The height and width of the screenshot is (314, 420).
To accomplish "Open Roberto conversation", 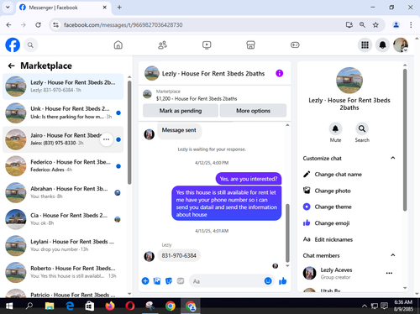I will (x=63, y=272).
